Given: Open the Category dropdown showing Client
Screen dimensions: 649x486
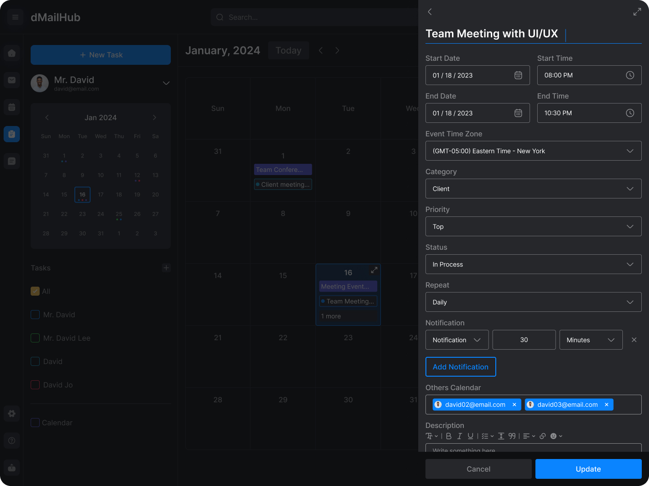Looking at the screenshot, I should pyautogui.click(x=534, y=189).
